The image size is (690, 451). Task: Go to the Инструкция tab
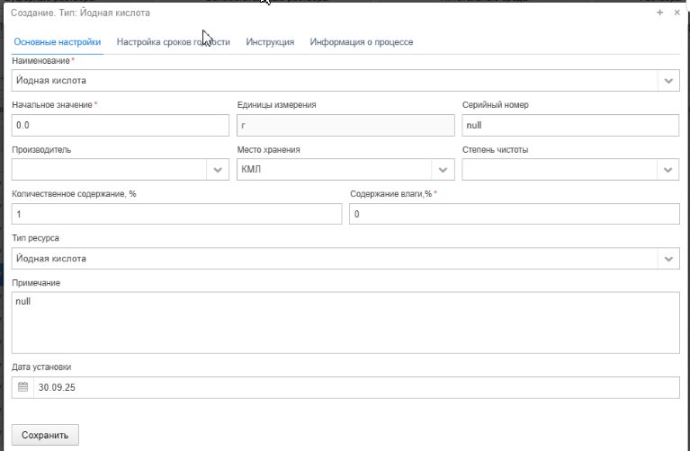pos(270,42)
